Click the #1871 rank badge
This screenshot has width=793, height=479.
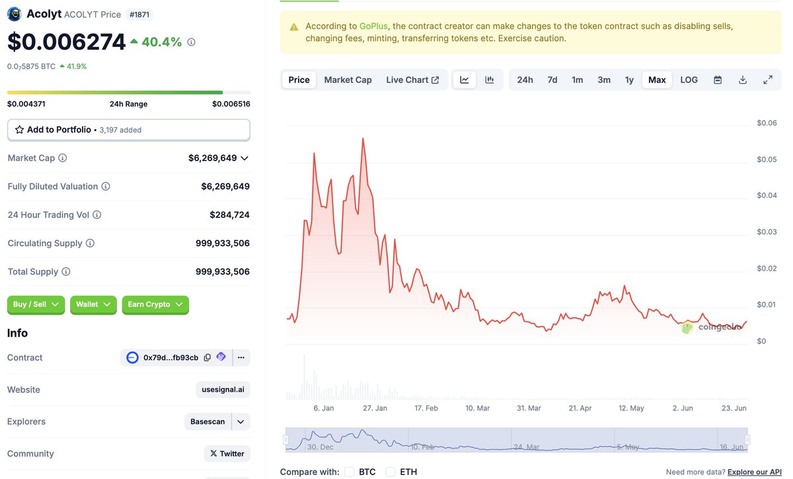pos(138,14)
